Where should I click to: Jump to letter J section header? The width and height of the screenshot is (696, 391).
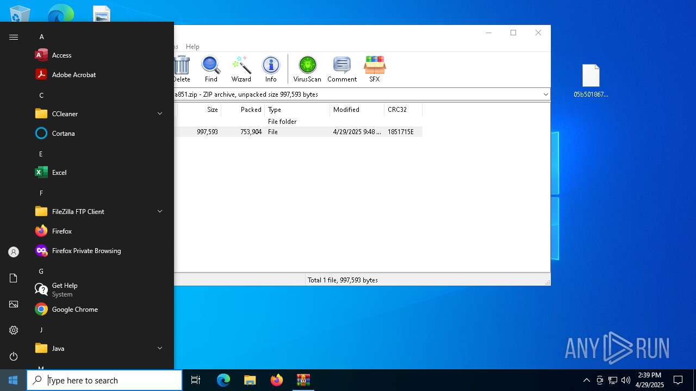(x=41, y=330)
